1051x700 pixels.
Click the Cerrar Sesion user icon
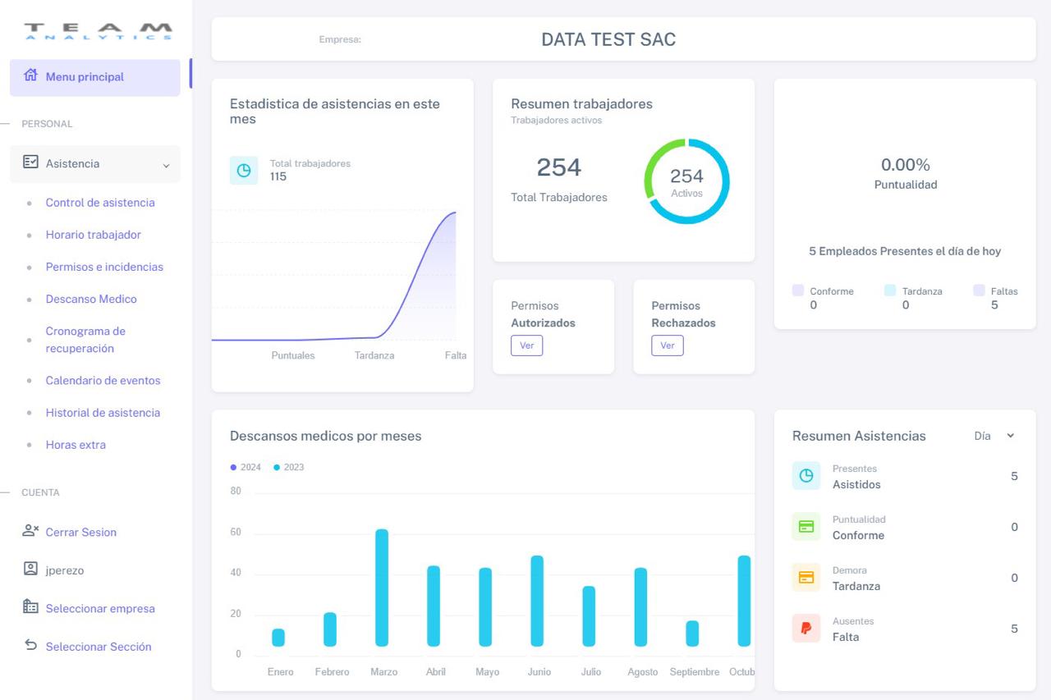pos(31,531)
